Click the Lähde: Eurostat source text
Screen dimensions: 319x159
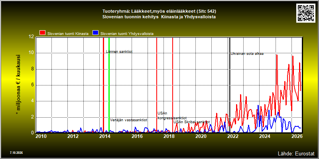click(x=296, y=153)
